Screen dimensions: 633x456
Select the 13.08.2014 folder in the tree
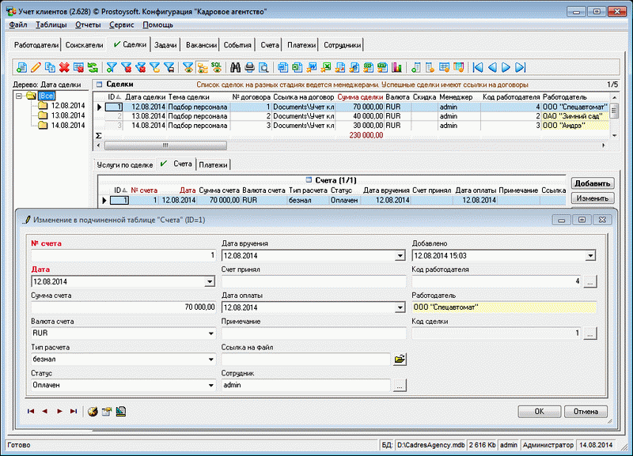coord(66,115)
